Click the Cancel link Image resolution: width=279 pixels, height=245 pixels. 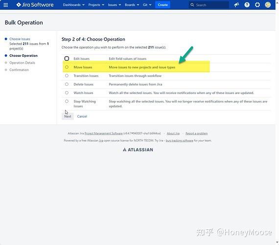82,116
